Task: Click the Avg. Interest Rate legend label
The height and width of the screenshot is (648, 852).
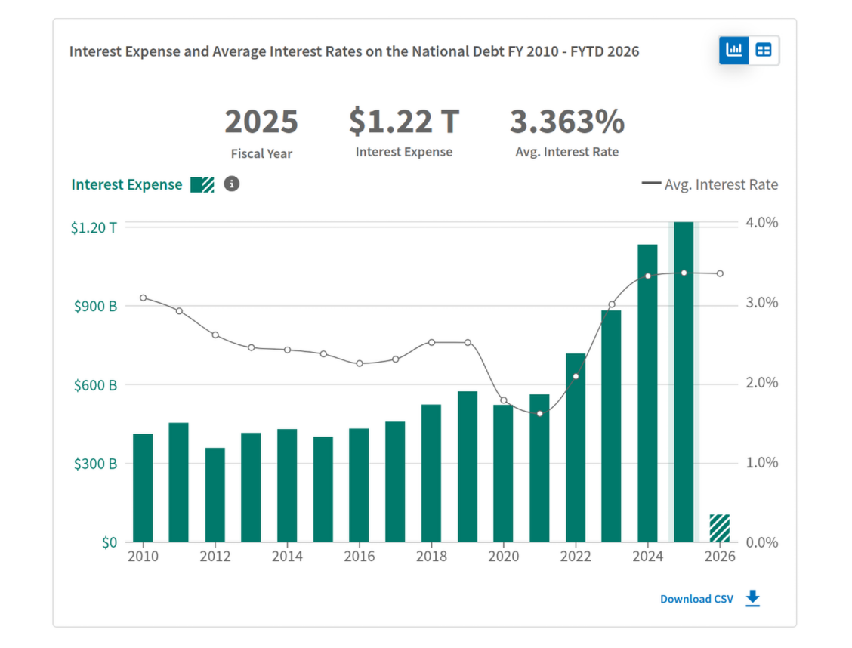Action: point(721,185)
